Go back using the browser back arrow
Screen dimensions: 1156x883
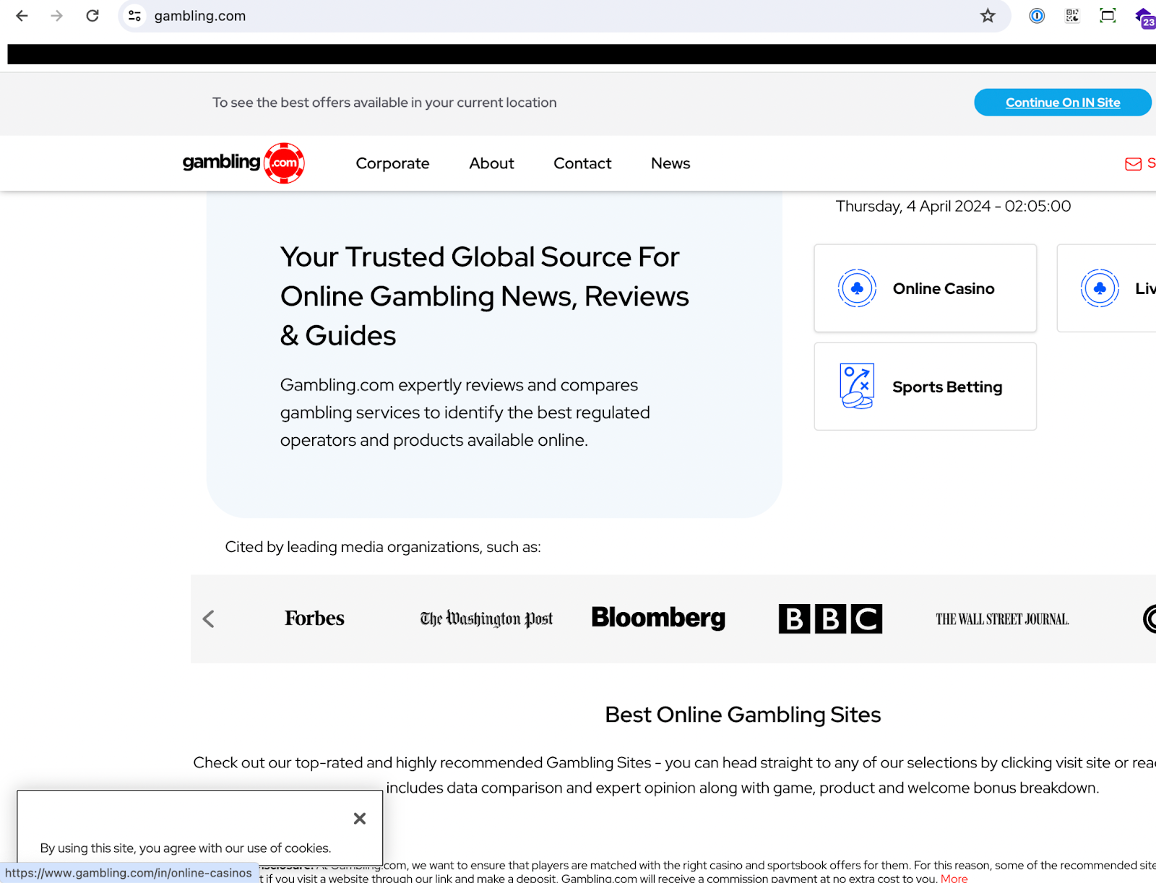tap(22, 16)
